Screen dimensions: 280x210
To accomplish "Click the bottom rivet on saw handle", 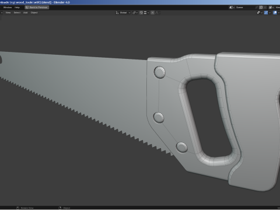I will 182,147.
